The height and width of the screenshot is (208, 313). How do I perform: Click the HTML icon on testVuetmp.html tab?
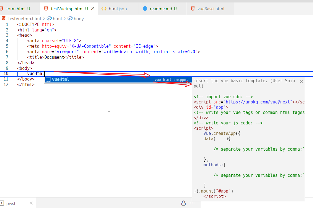click(x=46, y=9)
